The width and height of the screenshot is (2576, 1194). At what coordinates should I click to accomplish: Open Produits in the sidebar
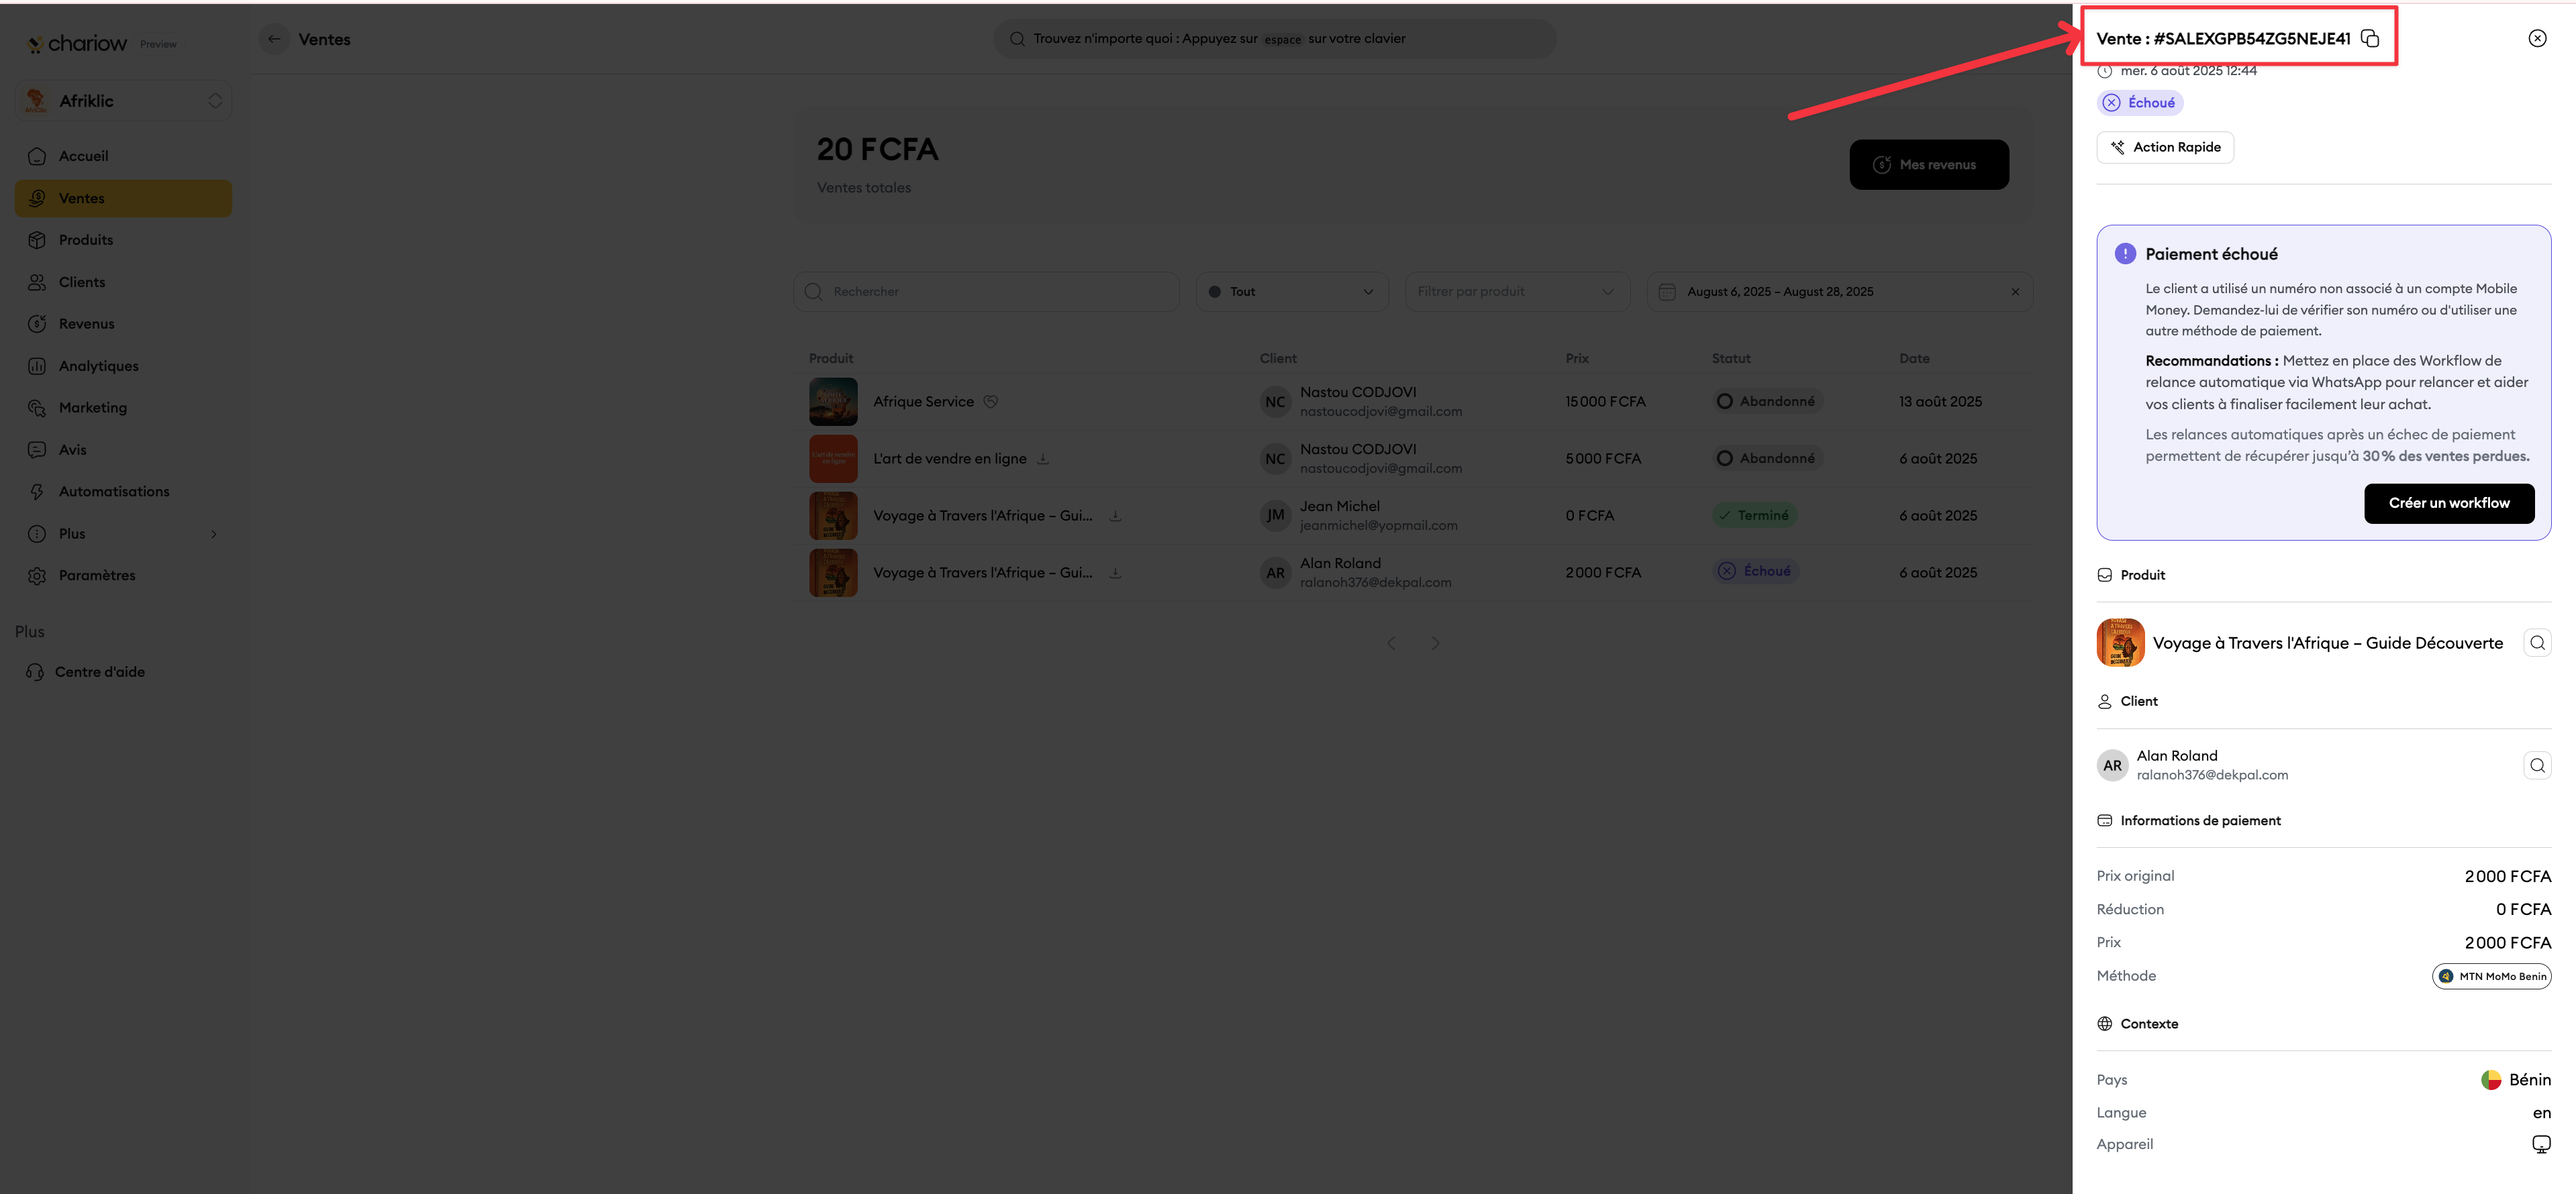[x=123, y=239]
